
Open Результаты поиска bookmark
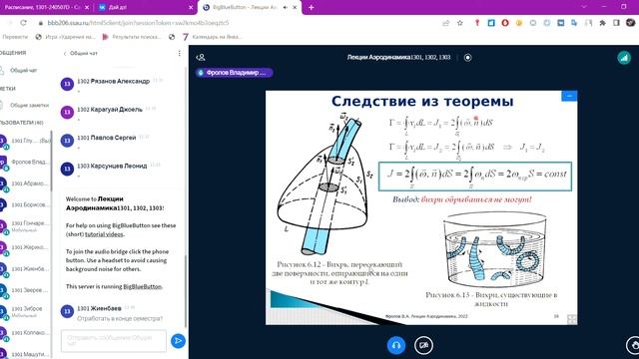pos(132,37)
